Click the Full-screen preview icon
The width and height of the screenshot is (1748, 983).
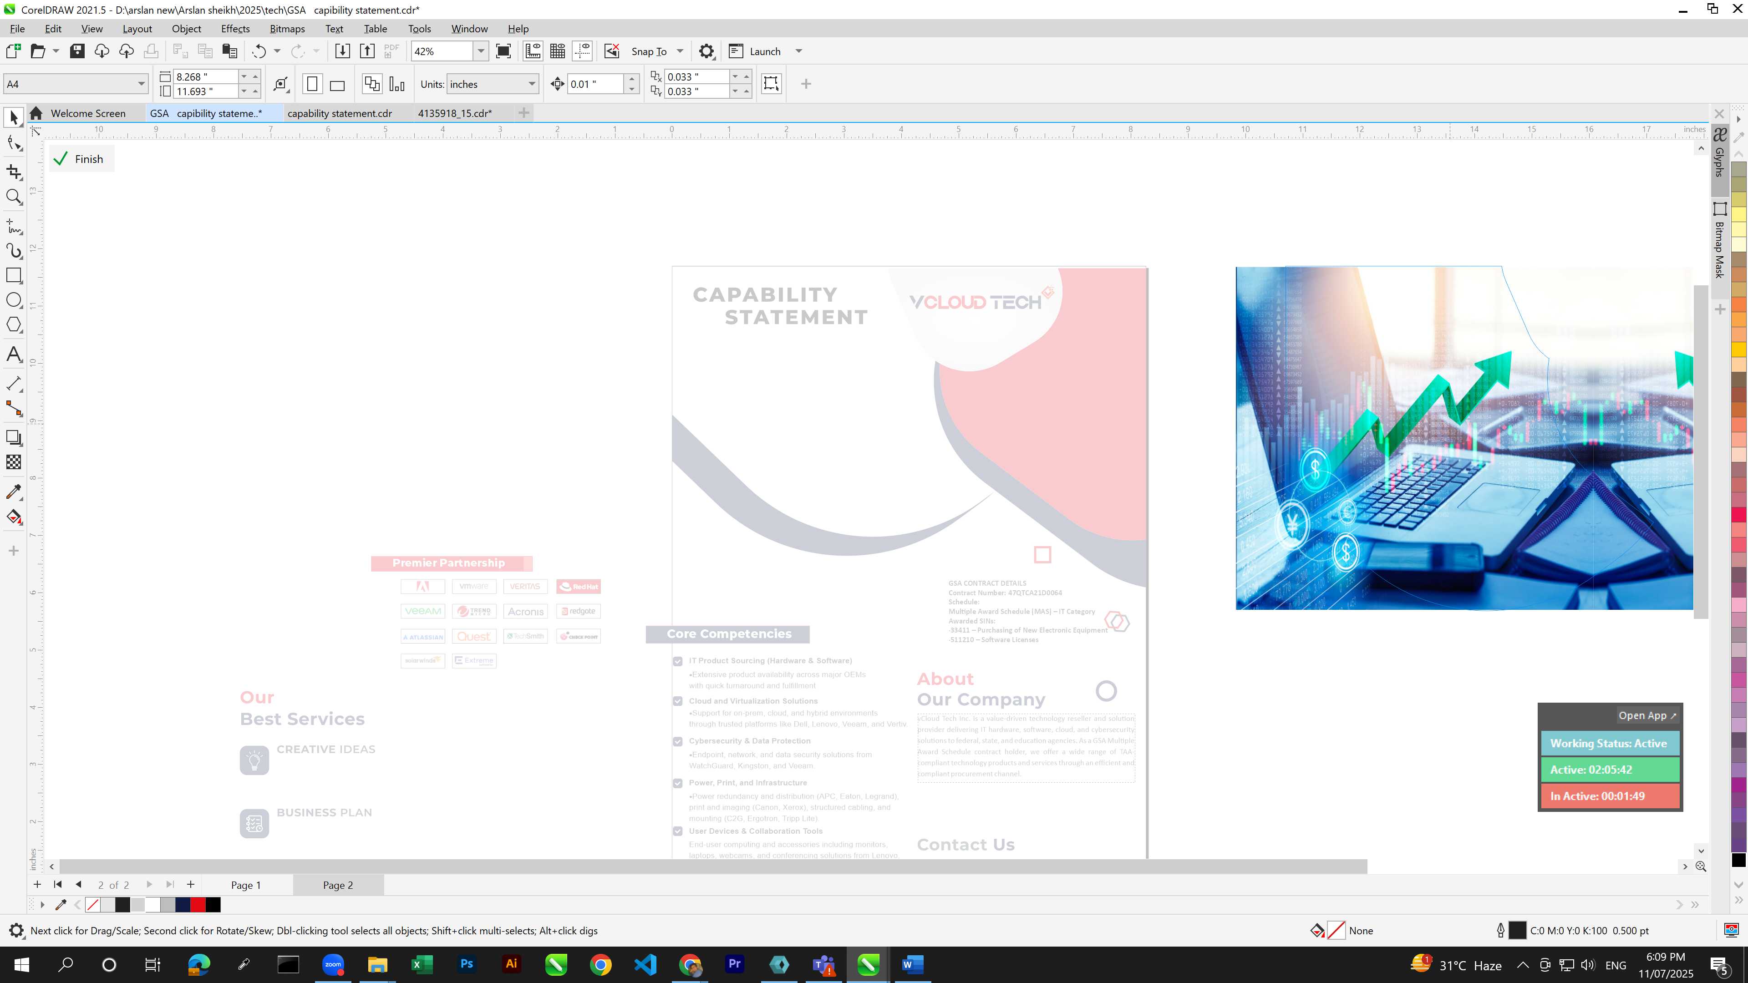(x=503, y=51)
